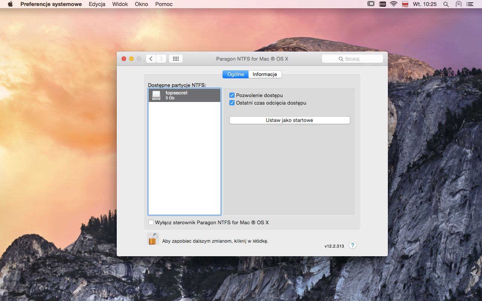Click the Polish PRO input source flag
Screen dimensions: 482x301
[405, 4]
